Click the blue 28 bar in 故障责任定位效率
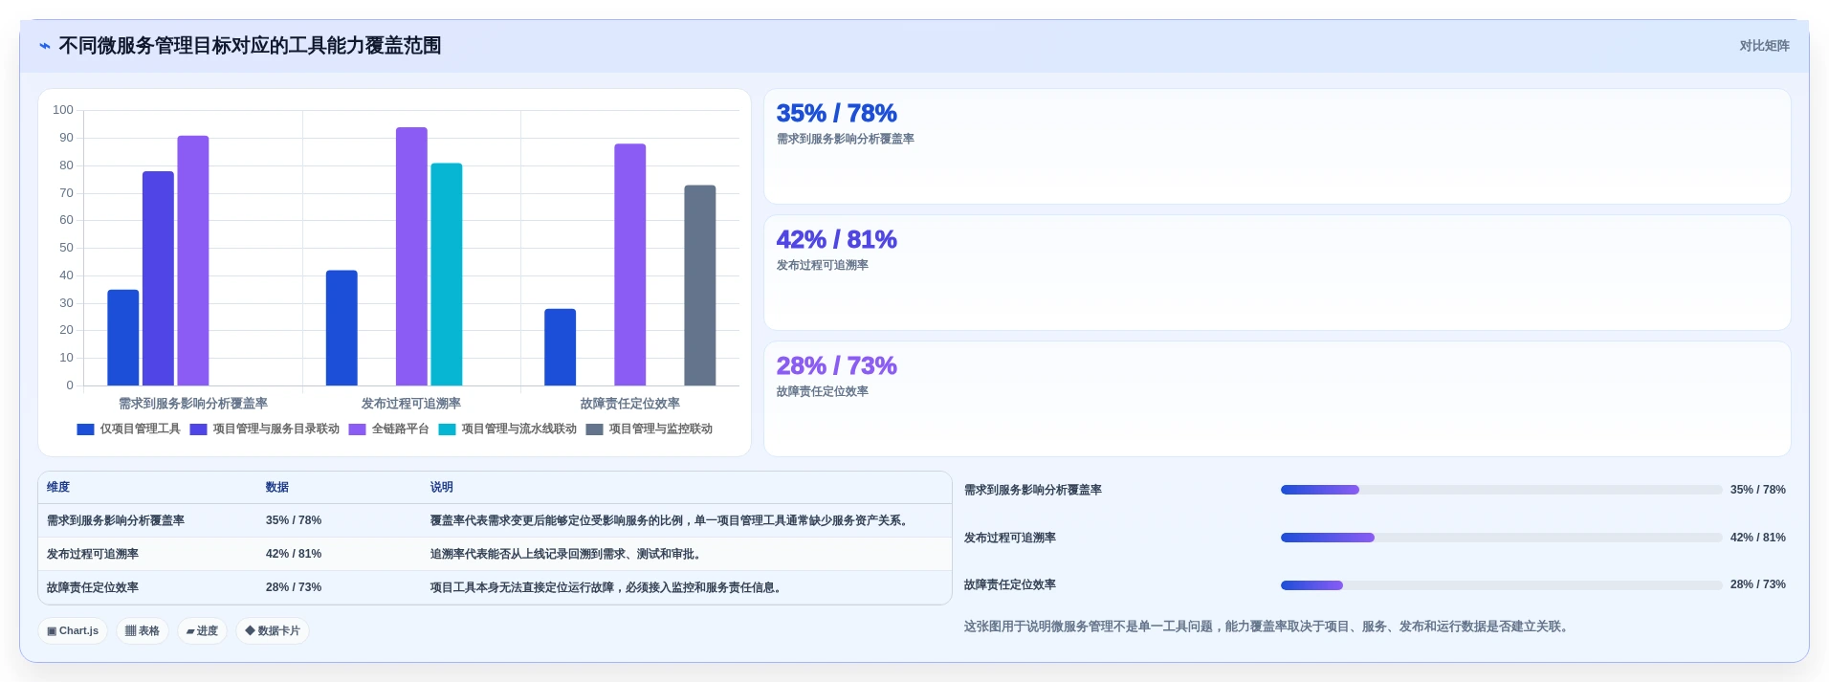The height and width of the screenshot is (682, 1829). tap(561, 347)
